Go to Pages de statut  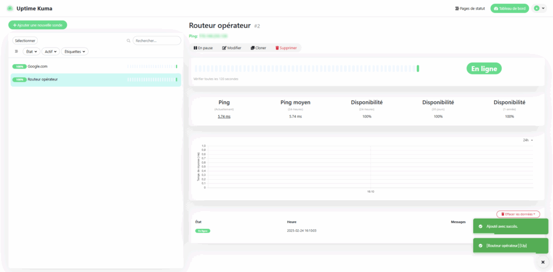pyautogui.click(x=470, y=9)
